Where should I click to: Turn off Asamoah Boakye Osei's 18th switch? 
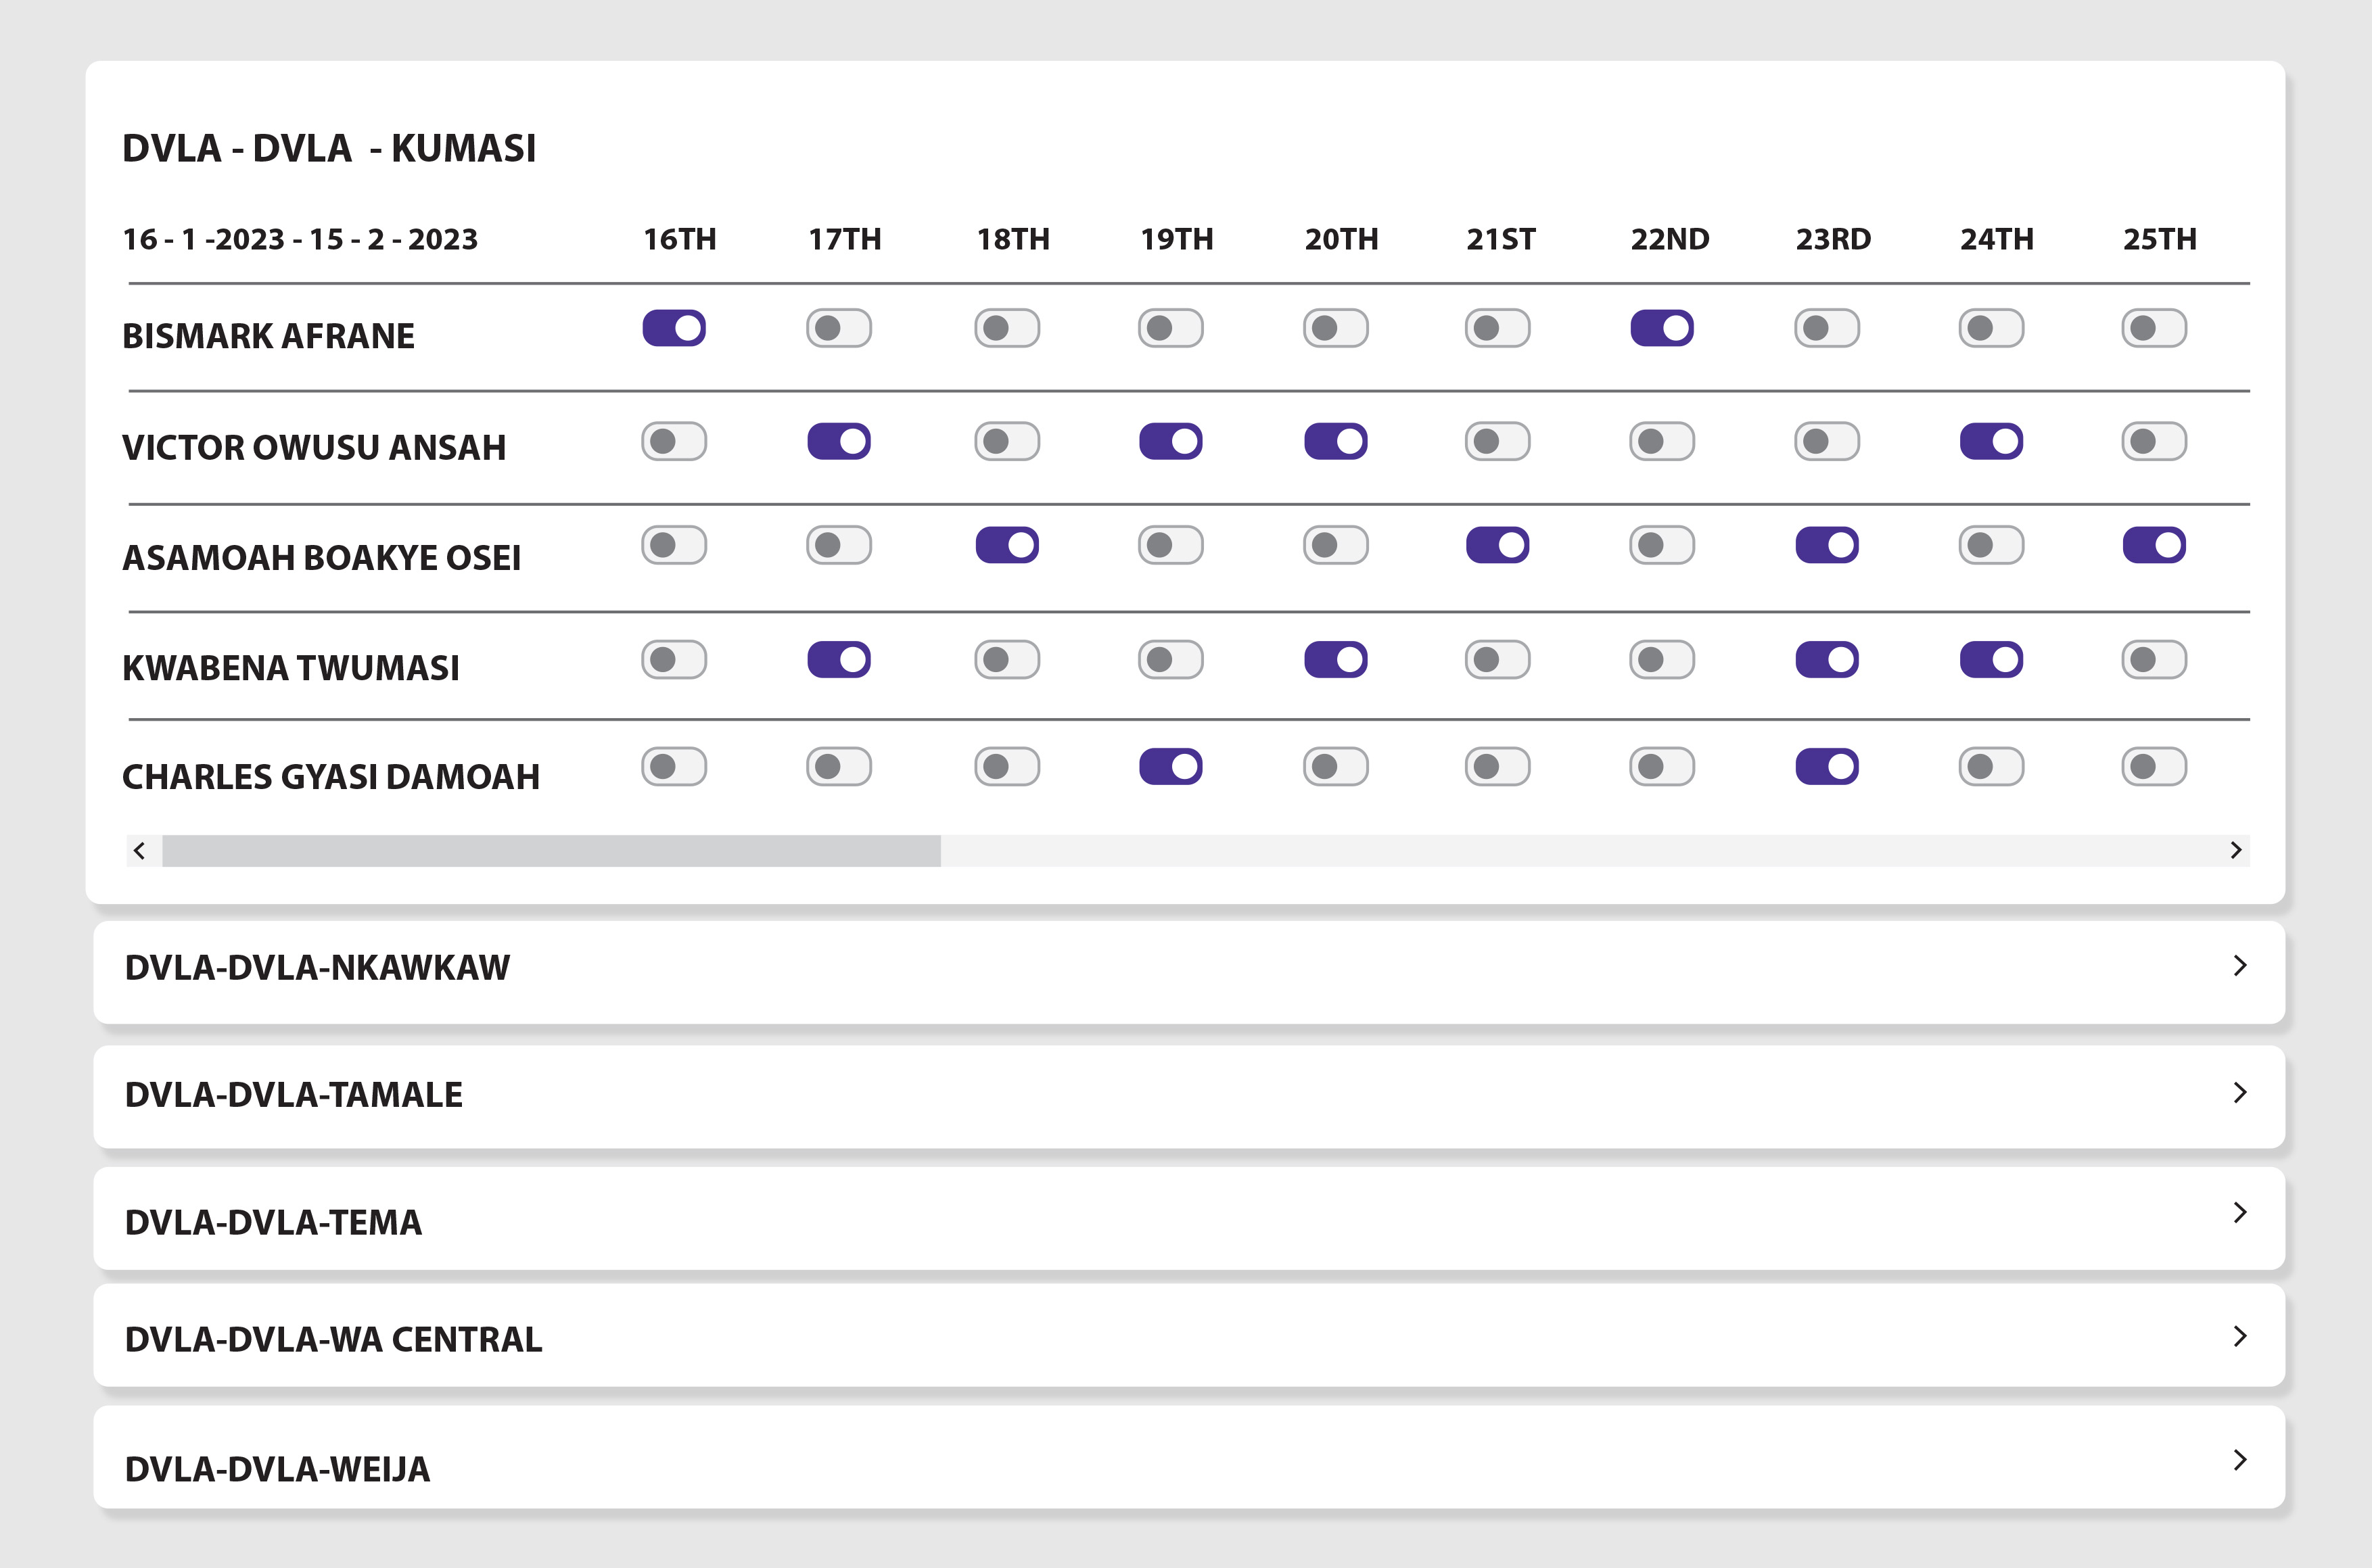[1007, 545]
